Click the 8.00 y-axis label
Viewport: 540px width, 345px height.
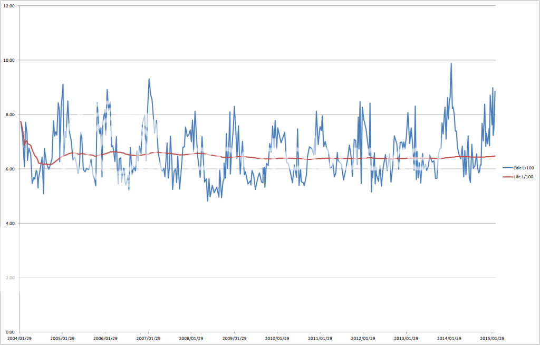pyautogui.click(x=10, y=114)
